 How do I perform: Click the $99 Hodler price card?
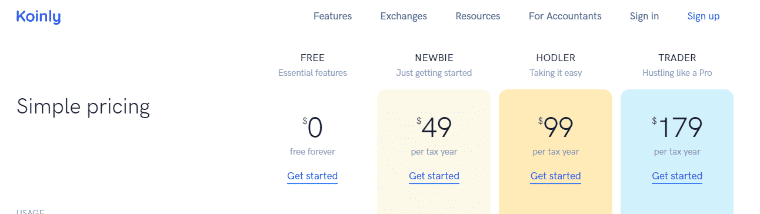coord(555,152)
